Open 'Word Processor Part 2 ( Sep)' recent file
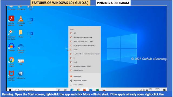Image resolution: width=173 pixels, height=97 pixels. pos(85,41)
